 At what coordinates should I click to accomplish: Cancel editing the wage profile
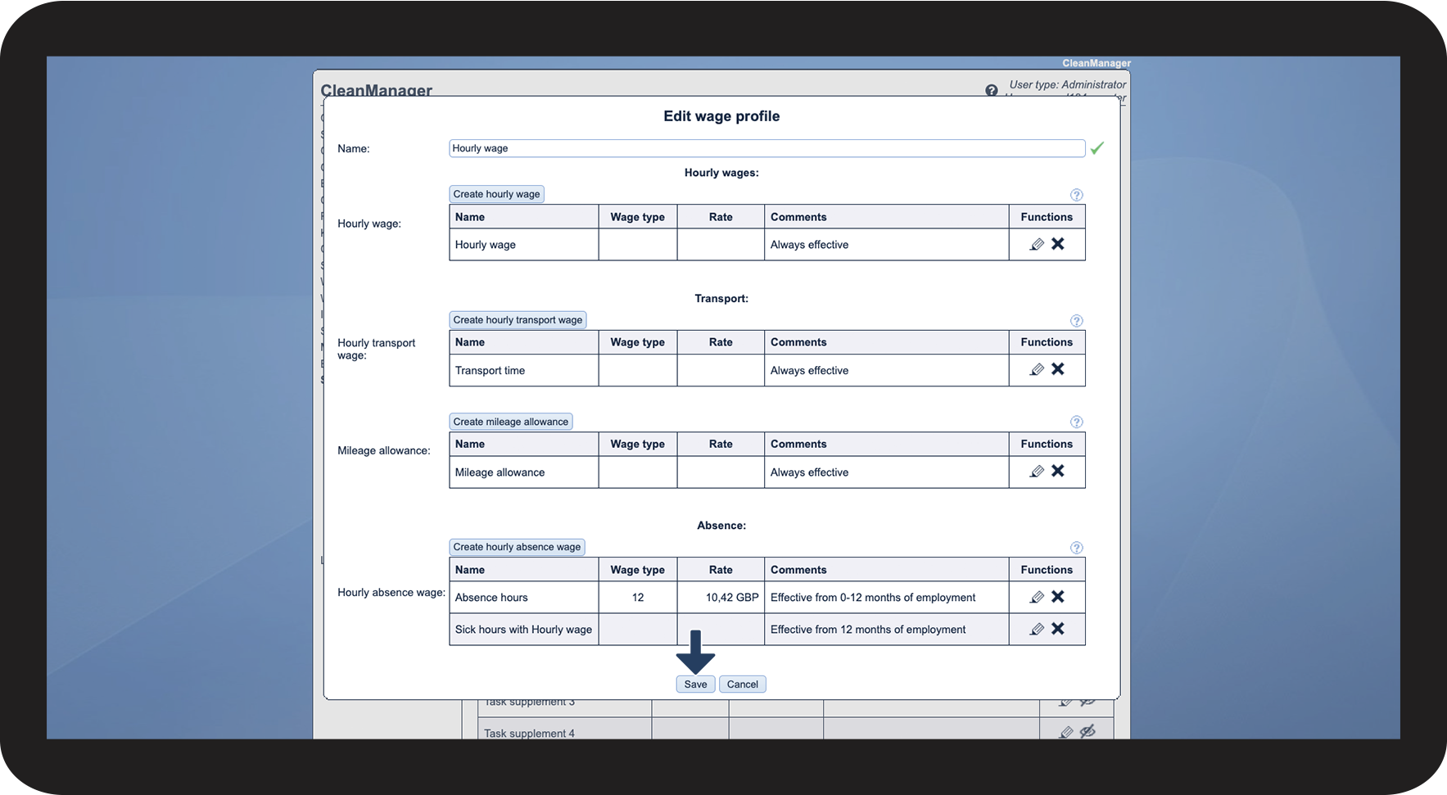742,684
